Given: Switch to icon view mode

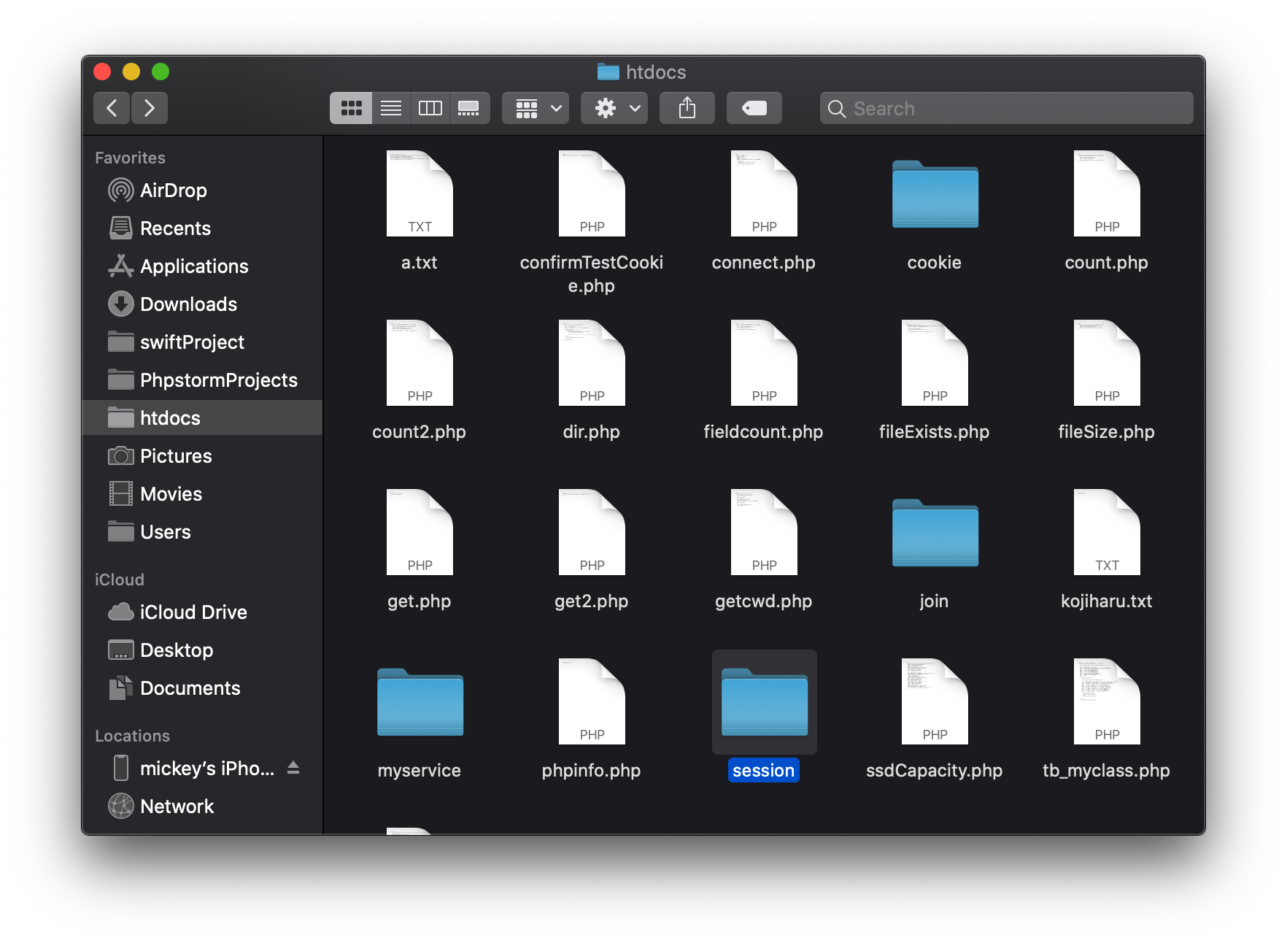Looking at the screenshot, I should coord(351,108).
